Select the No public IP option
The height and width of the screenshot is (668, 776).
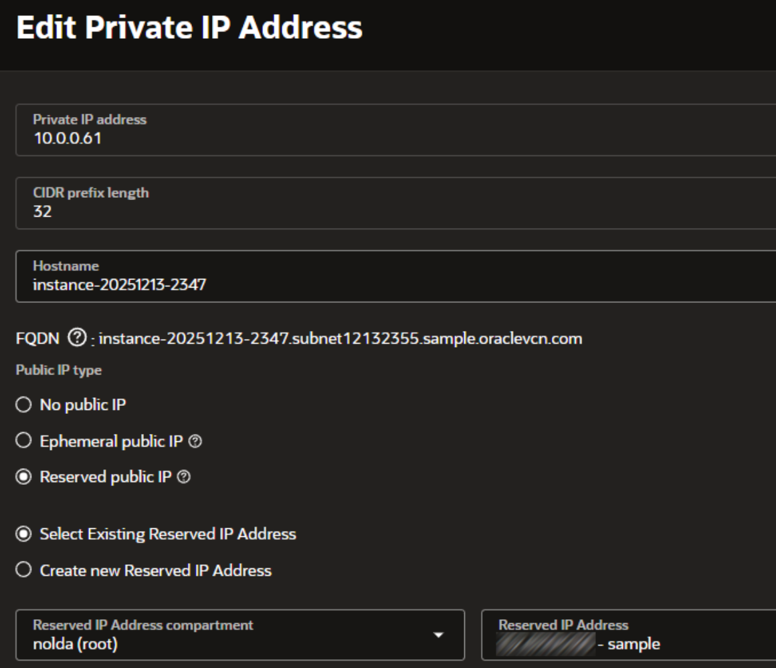(x=23, y=405)
